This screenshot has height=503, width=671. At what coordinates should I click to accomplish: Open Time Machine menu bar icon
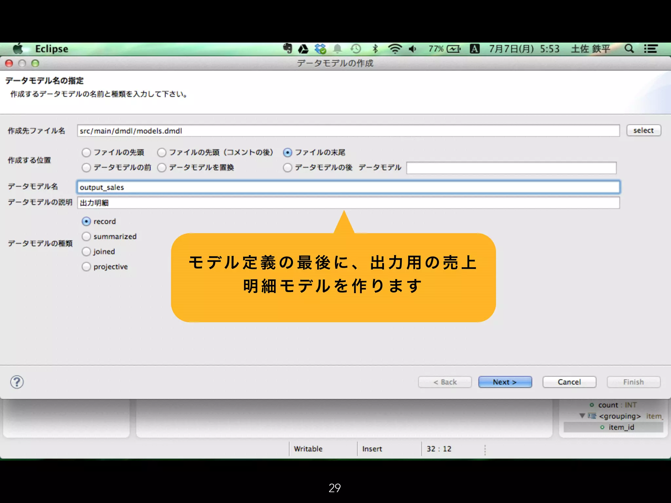[355, 49]
